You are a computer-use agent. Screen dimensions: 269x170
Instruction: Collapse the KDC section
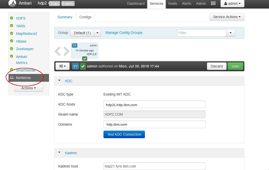(x=60, y=81)
